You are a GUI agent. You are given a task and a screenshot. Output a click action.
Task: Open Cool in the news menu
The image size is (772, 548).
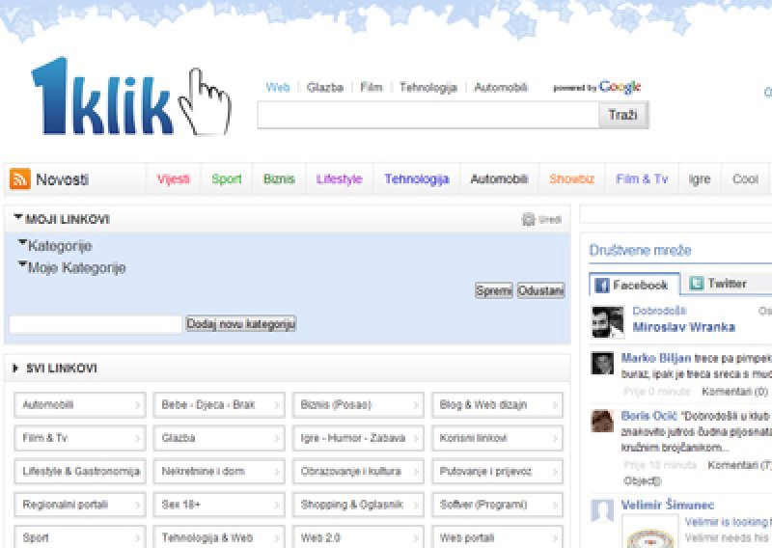click(x=745, y=179)
